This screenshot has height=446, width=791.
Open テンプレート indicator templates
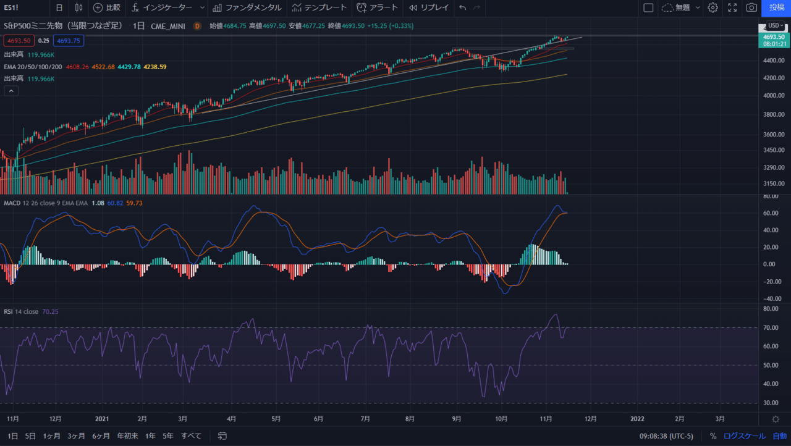click(319, 7)
